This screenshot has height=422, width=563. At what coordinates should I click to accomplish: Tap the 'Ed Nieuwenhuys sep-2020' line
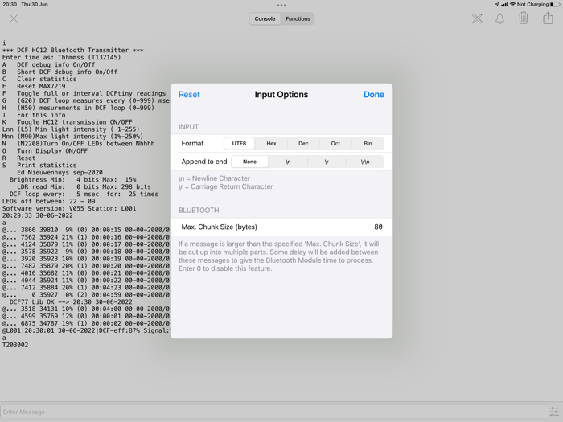[60, 172]
